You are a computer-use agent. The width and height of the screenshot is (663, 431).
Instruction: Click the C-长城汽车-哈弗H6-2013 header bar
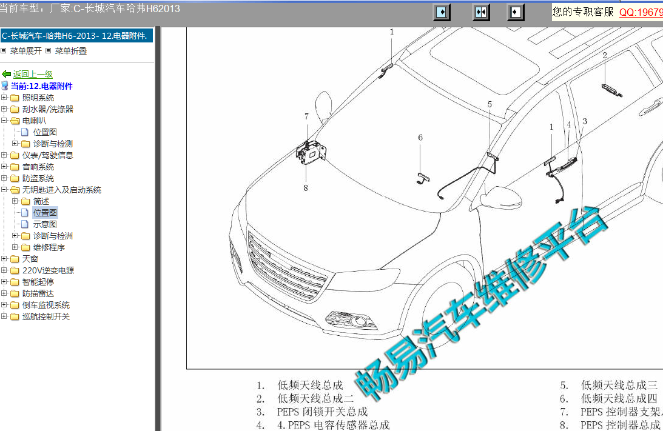(76, 36)
